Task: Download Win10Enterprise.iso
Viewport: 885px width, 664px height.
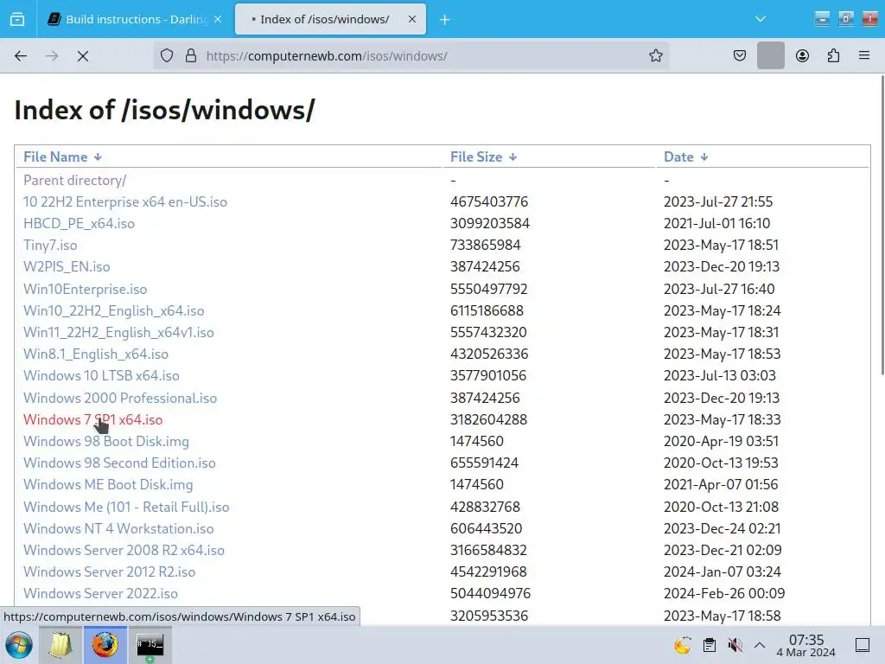Action: click(86, 289)
